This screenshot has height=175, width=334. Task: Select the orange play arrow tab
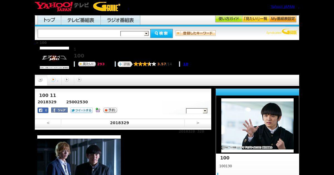pos(54,80)
